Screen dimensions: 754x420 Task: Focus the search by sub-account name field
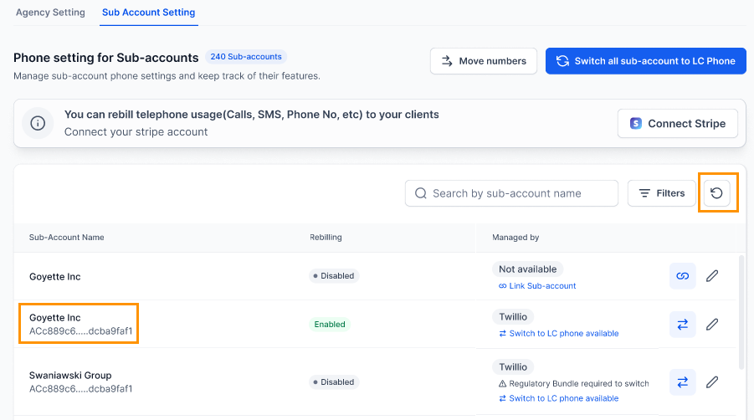pyautogui.click(x=519, y=193)
